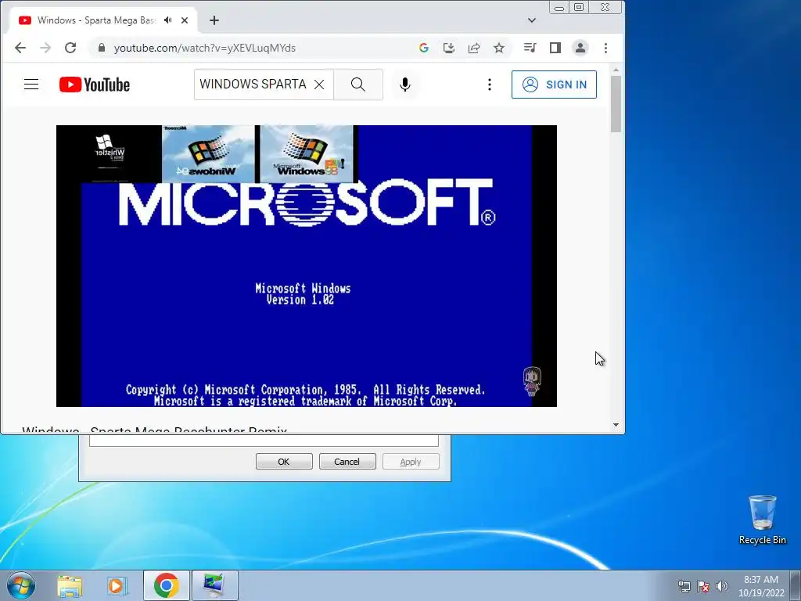The width and height of the screenshot is (801, 601).
Task: Reload the YouTube page
Action: click(70, 48)
